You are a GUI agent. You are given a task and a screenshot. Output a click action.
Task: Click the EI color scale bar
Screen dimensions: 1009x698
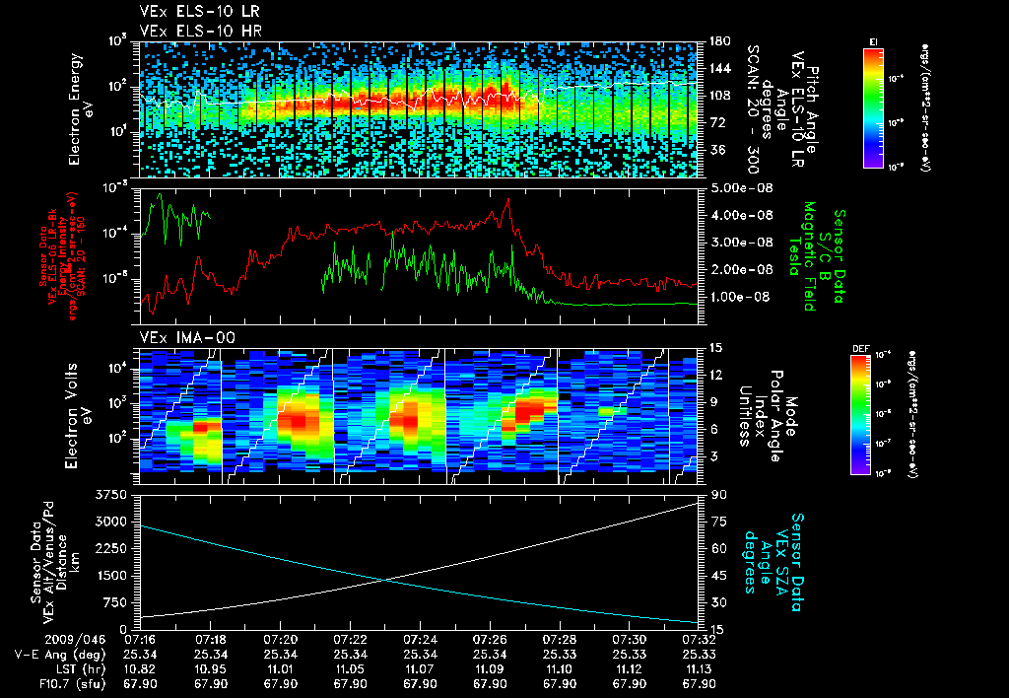pos(874,107)
